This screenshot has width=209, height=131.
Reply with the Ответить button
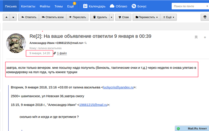pos(29,17)
